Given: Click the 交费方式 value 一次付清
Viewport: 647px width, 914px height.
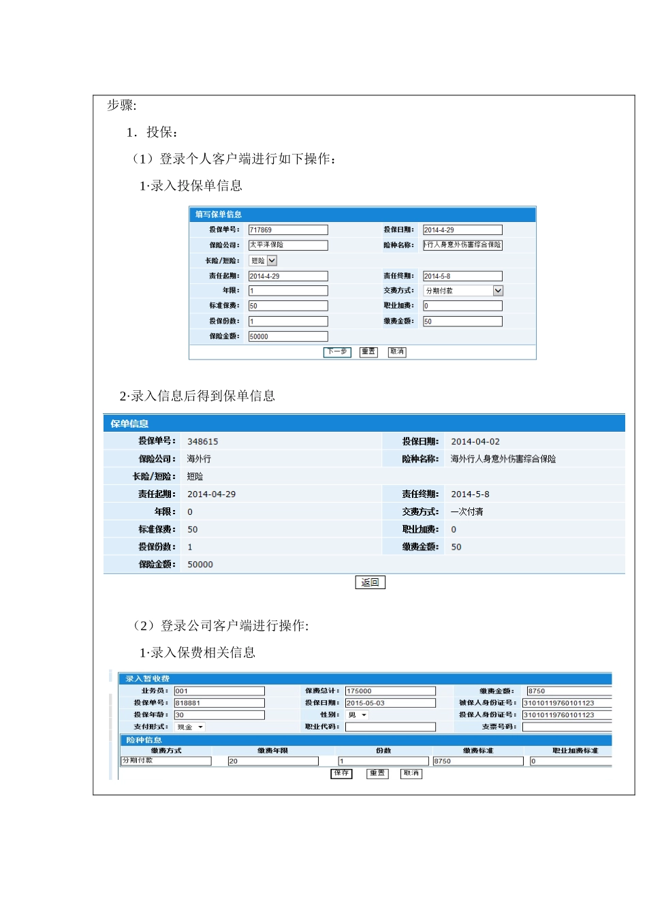Looking at the screenshot, I should click(x=467, y=511).
